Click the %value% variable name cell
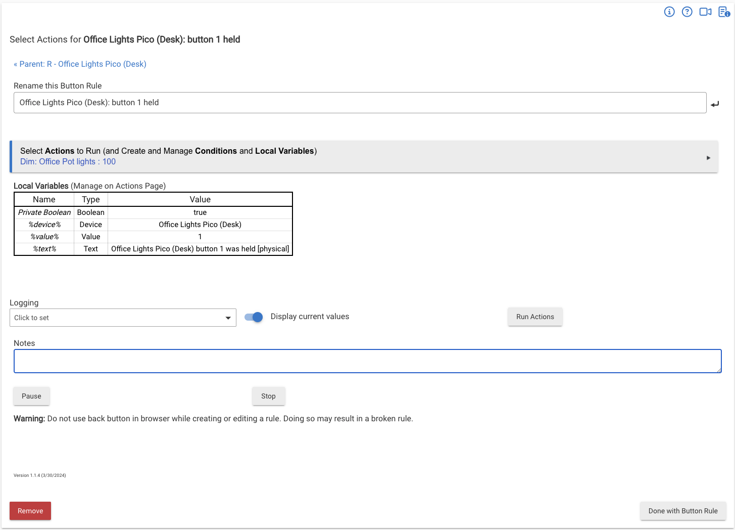The width and height of the screenshot is (735, 530). click(44, 237)
